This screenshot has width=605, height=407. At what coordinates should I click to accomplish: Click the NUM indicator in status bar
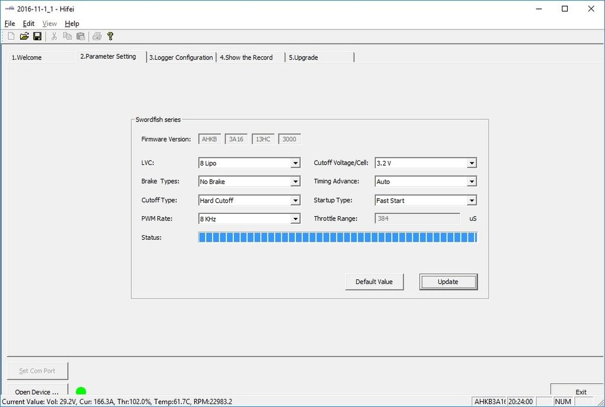[x=563, y=402]
